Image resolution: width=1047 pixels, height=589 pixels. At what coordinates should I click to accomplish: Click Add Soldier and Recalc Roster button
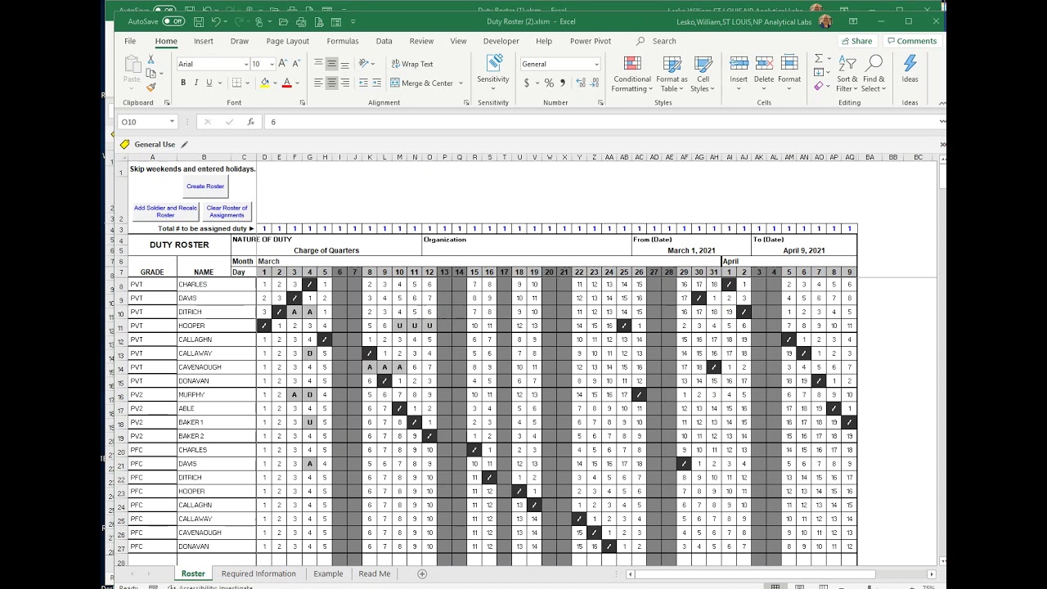pos(165,212)
